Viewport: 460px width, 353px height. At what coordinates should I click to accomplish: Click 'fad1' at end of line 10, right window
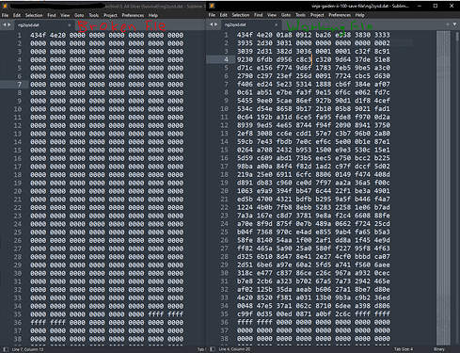tap(382, 108)
